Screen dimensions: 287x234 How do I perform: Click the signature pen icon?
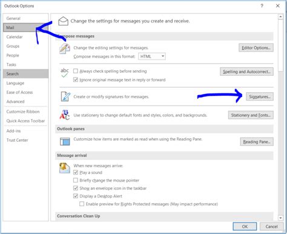(x=65, y=96)
